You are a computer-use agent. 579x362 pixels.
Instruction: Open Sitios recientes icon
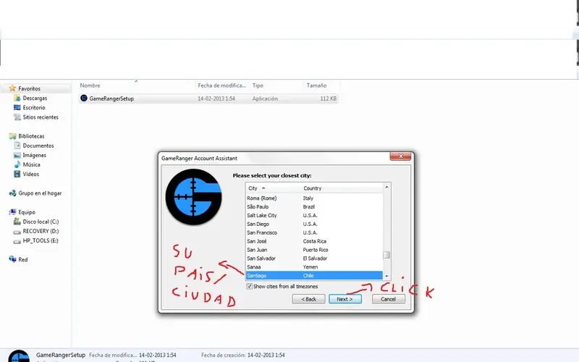click(17, 117)
